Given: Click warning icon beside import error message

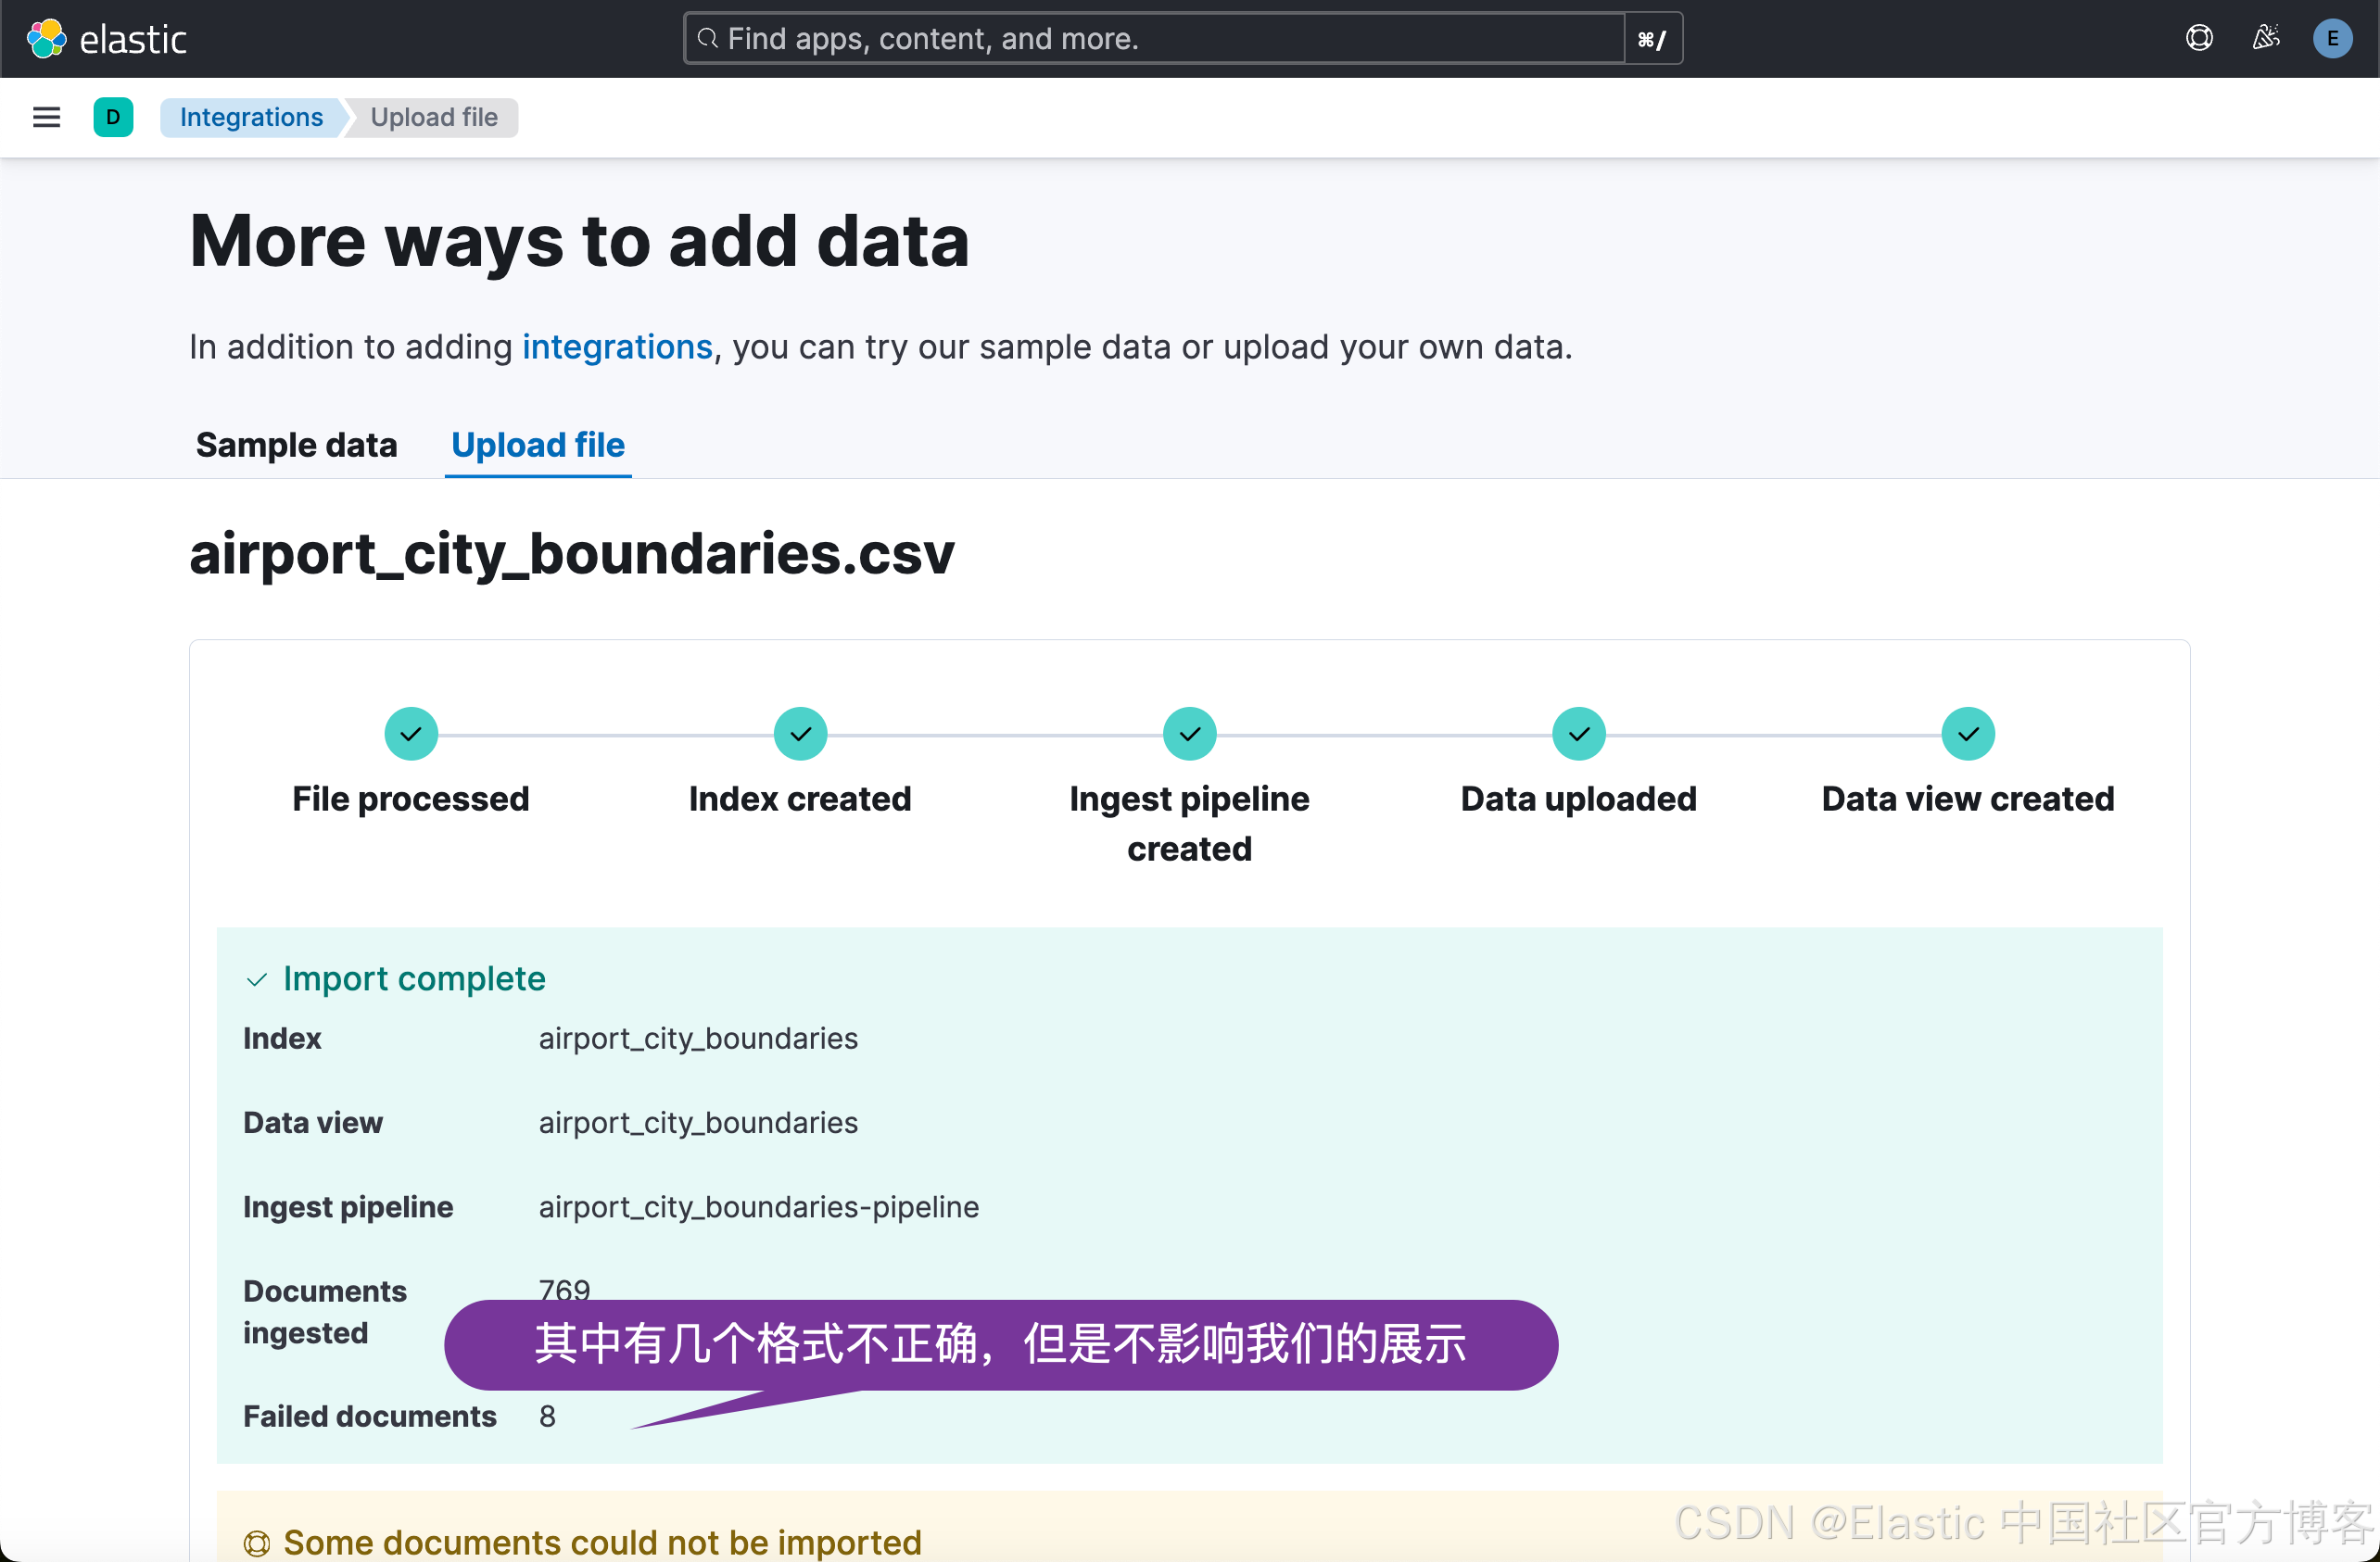Looking at the screenshot, I should [257, 1542].
